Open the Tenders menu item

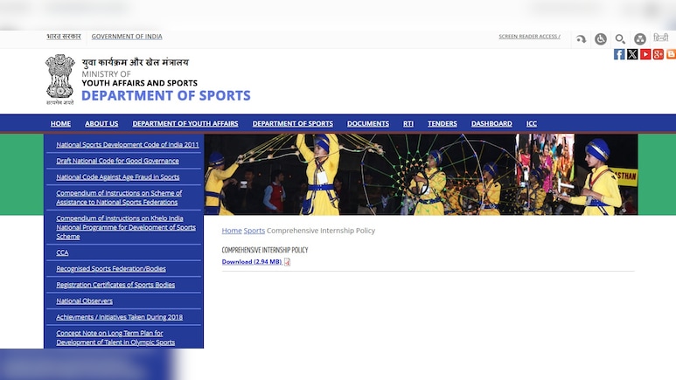click(x=443, y=124)
